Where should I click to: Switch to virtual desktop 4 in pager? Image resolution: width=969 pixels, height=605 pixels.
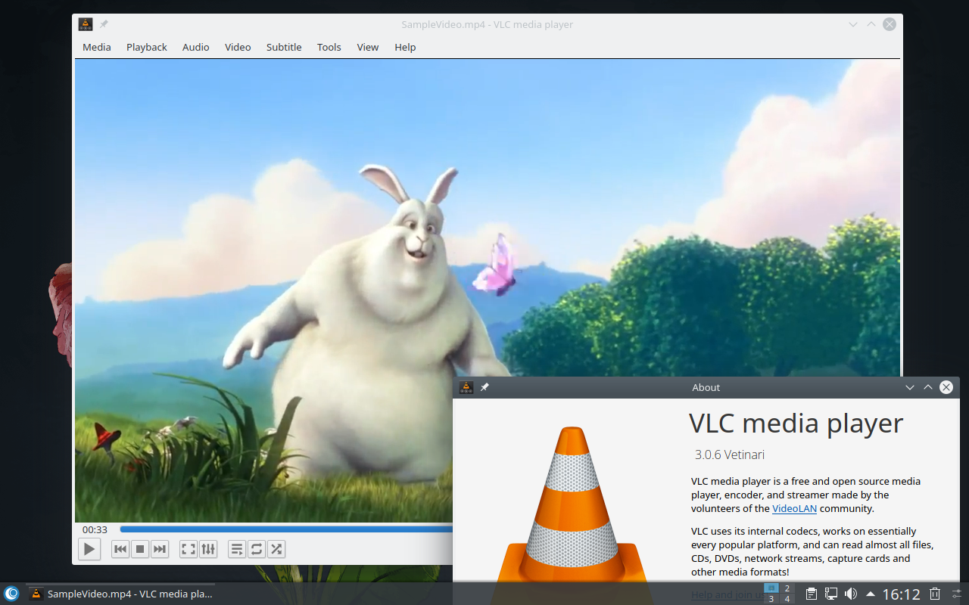[x=787, y=599]
